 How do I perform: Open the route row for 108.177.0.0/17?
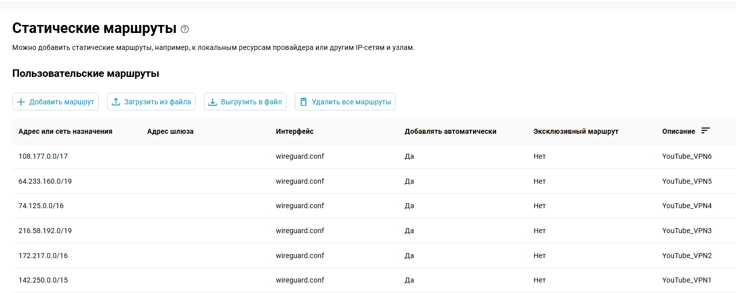[x=43, y=156]
